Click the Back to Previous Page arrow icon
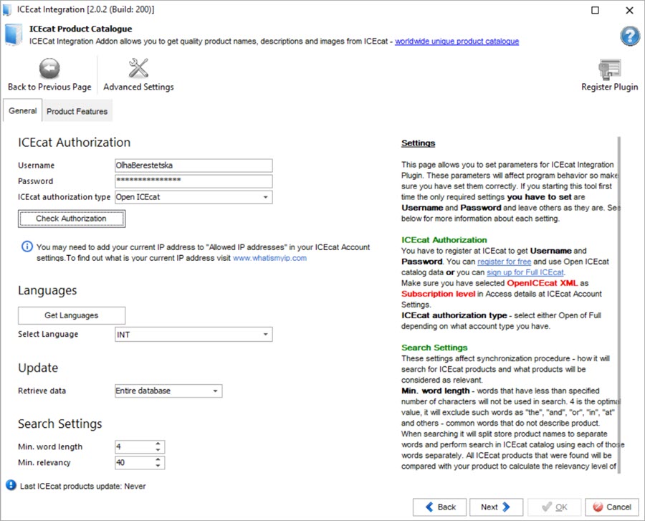Screen dimensions: 645x521 (x=49, y=68)
